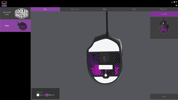Disable mouse combo with the purple 無効にする box
The width and height of the screenshot is (178, 100).
point(47,95)
